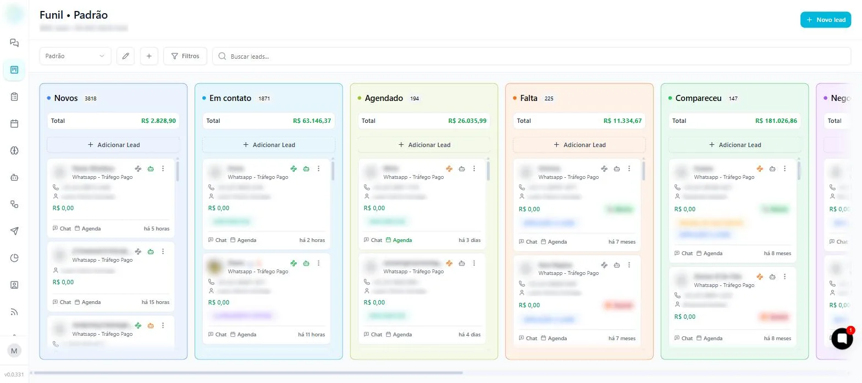The height and width of the screenshot is (383, 862).
Task: Toggle the bot icon on 'há 2 horas' card
Action: (306, 168)
